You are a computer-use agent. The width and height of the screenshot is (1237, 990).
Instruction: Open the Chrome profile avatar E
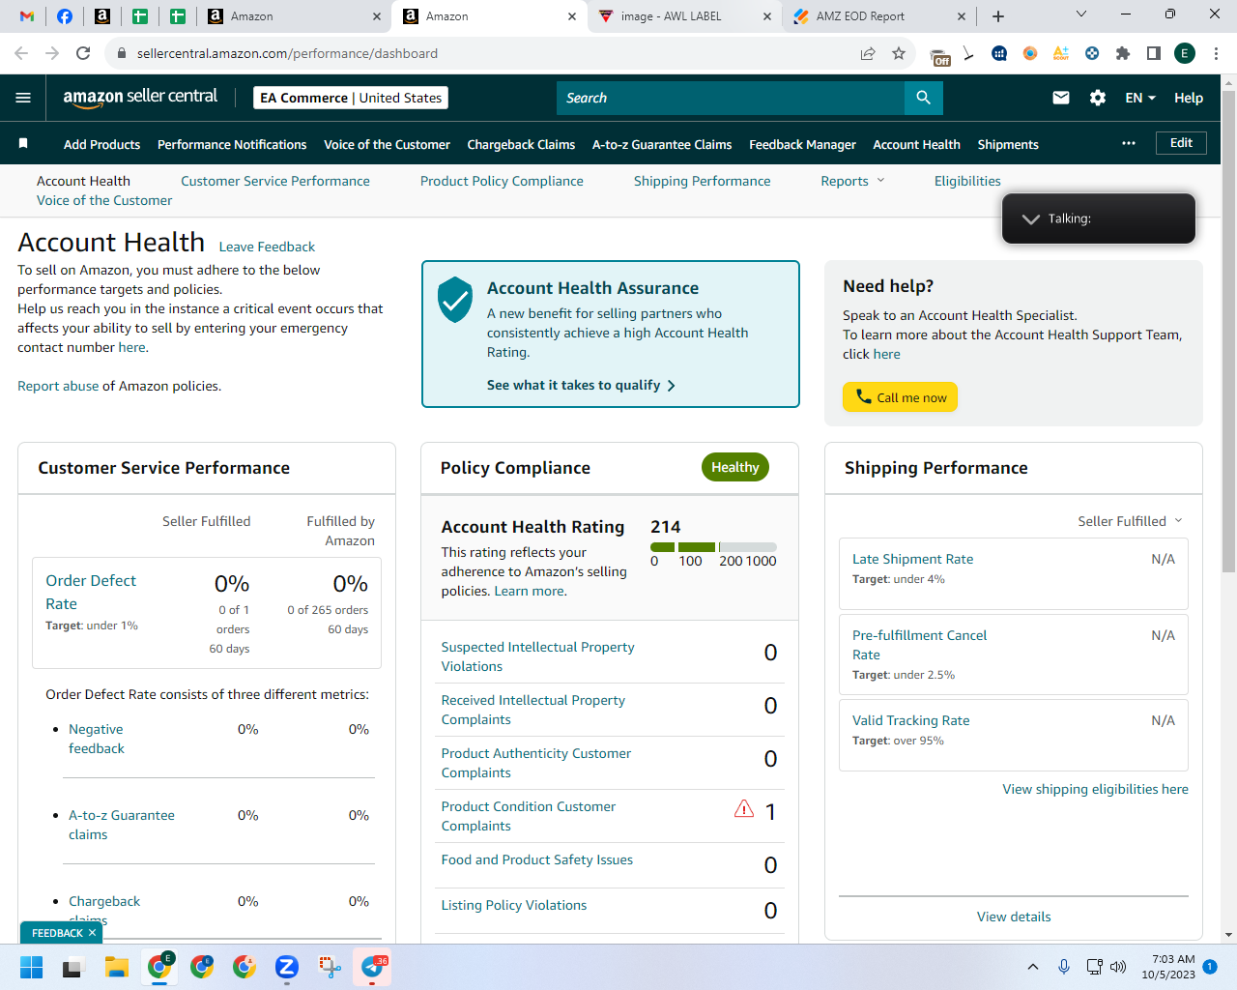click(1185, 53)
